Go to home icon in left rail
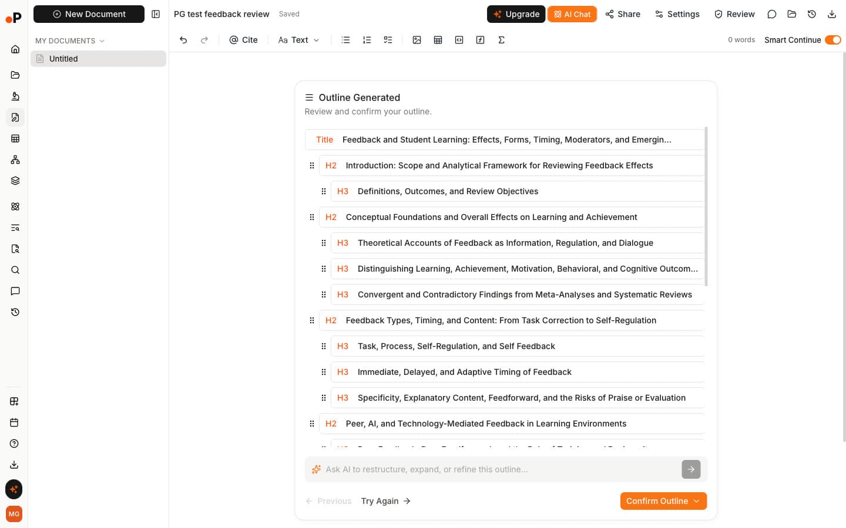Viewport: 846px width, 528px height. (x=15, y=49)
